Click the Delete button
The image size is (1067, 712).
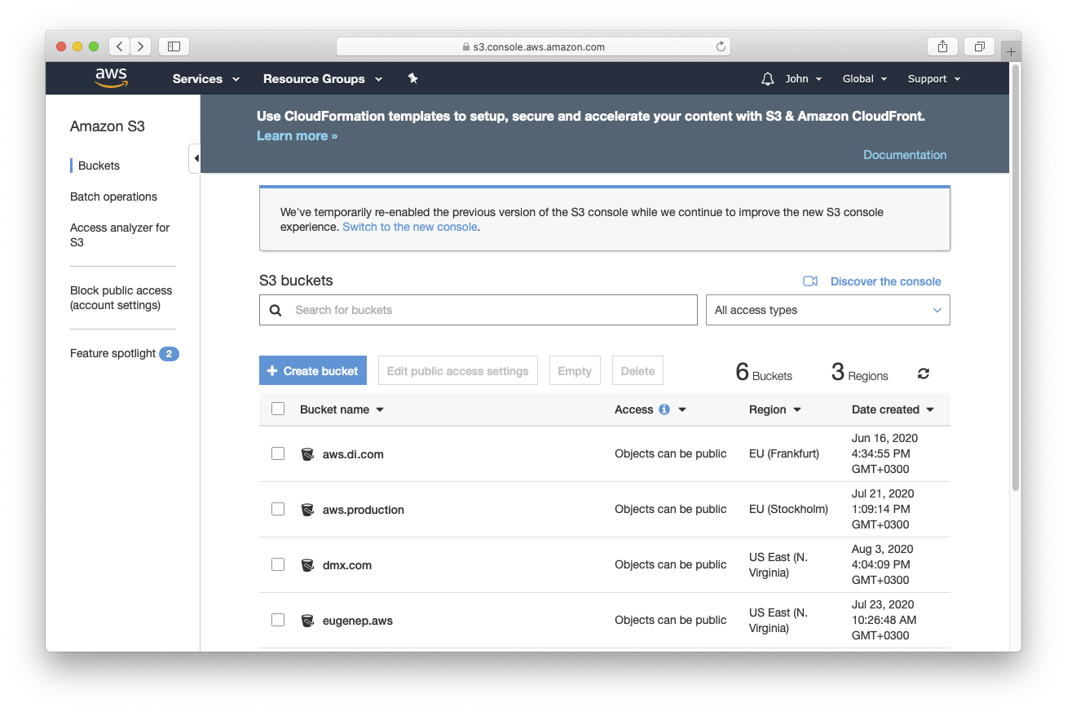[x=637, y=371]
